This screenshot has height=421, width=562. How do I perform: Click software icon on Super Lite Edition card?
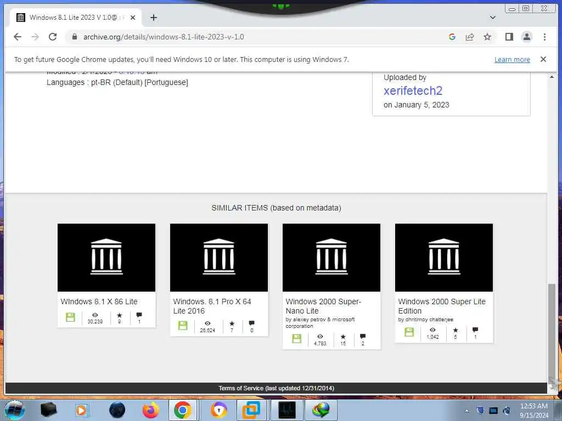[x=409, y=332]
